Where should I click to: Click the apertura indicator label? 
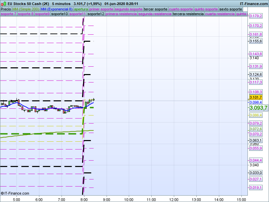pos(81,9)
